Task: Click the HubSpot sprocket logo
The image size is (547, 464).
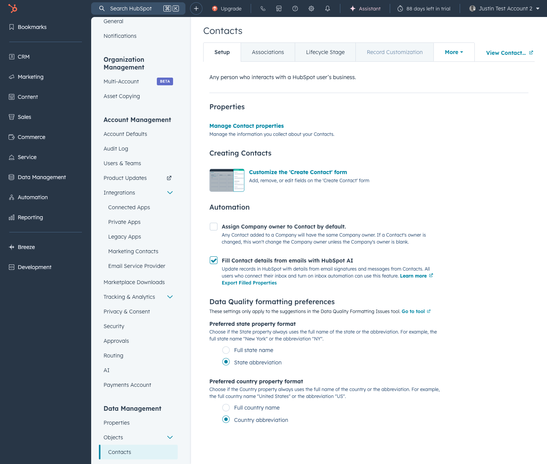Action: [x=13, y=8]
